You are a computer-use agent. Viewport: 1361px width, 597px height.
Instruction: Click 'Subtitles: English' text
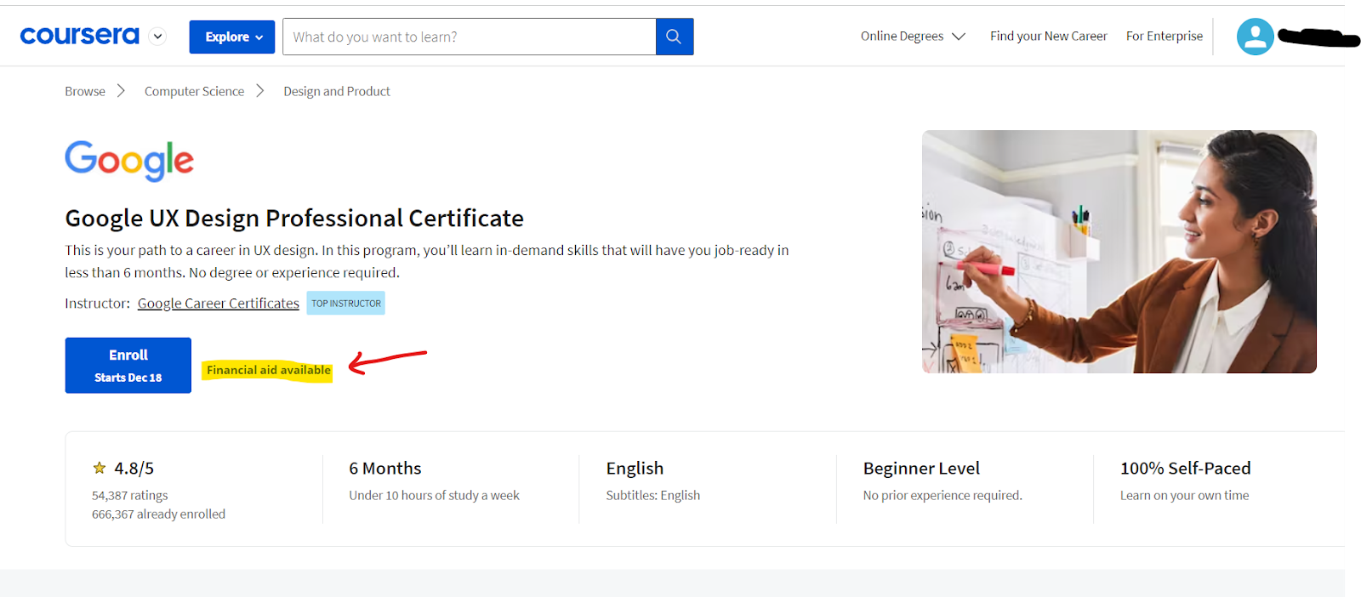[x=653, y=495]
